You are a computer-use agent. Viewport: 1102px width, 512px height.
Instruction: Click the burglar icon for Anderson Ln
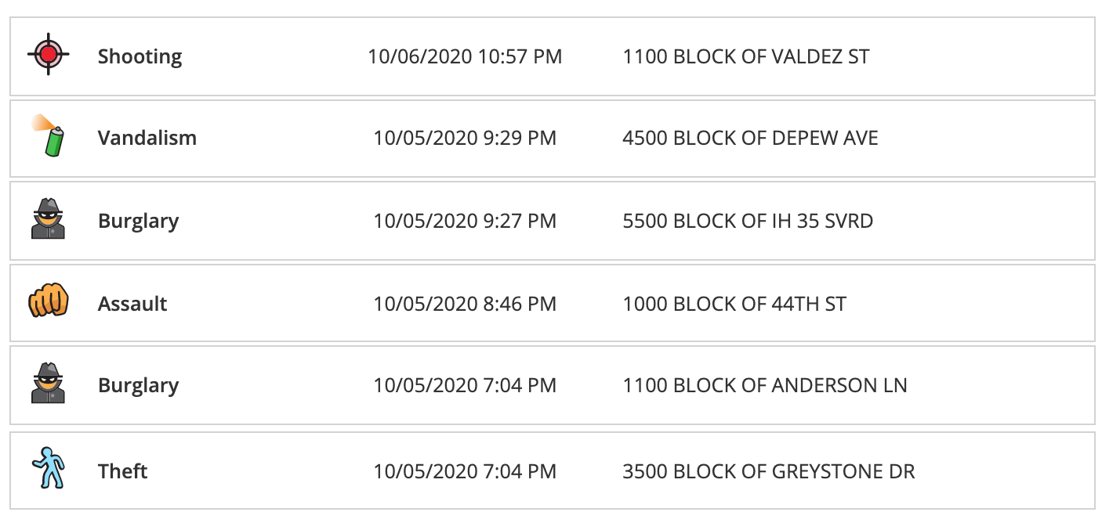pyautogui.click(x=49, y=384)
